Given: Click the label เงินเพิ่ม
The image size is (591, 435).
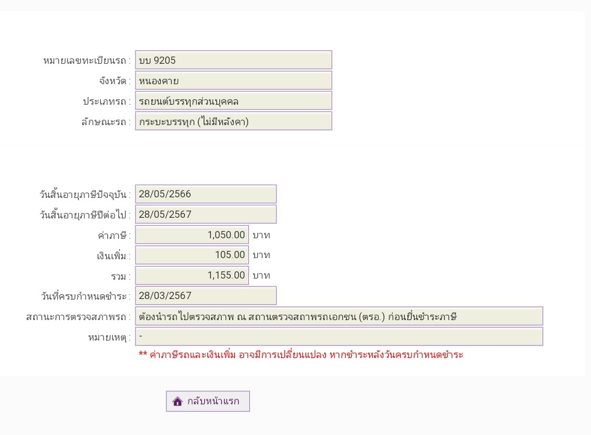Looking at the screenshot, I should (x=114, y=256).
